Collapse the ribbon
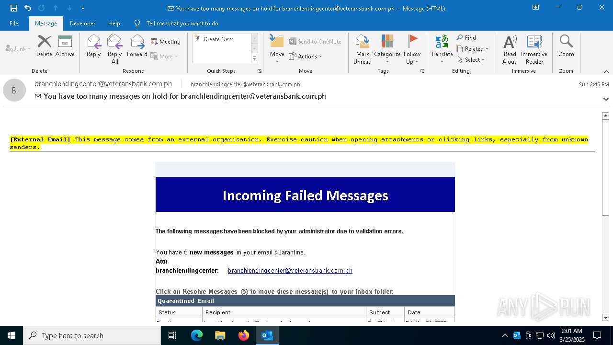The height and width of the screenshot is (345, 613). click(x=606, y=71)
